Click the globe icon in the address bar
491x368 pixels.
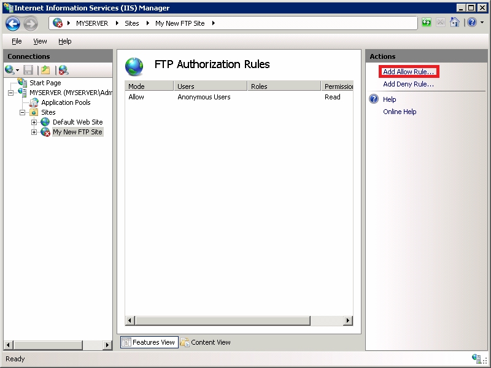pyautogui.click(x=58, y=23)
